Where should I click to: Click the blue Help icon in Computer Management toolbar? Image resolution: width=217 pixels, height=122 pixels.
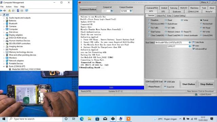pyautogui.click(x=18, y=11)
